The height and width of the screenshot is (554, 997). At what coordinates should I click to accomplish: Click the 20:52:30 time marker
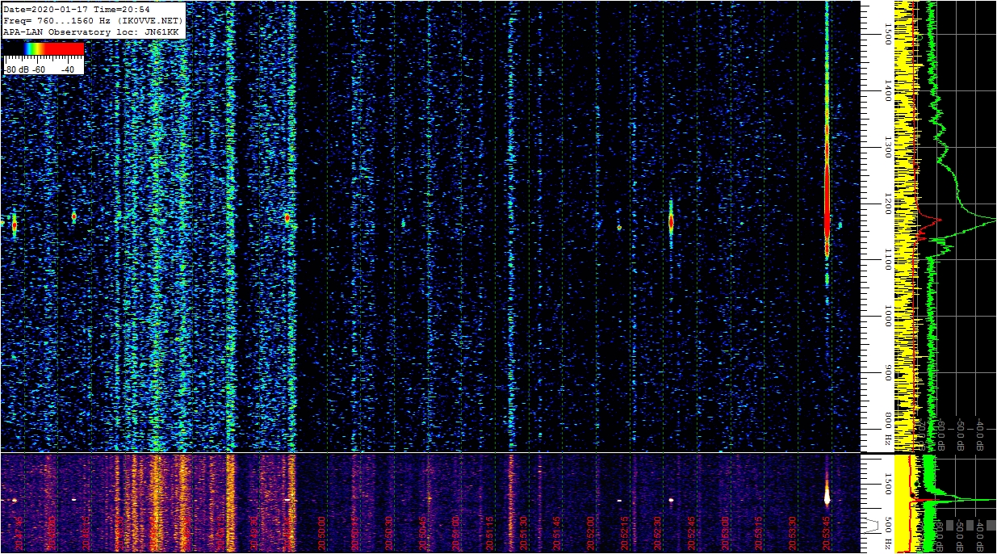coord(658,533)
